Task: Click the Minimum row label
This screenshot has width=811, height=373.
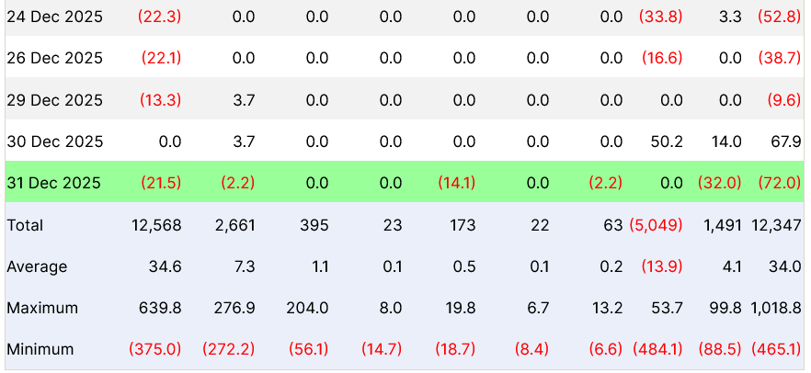Action: click(x=40, y=349)
